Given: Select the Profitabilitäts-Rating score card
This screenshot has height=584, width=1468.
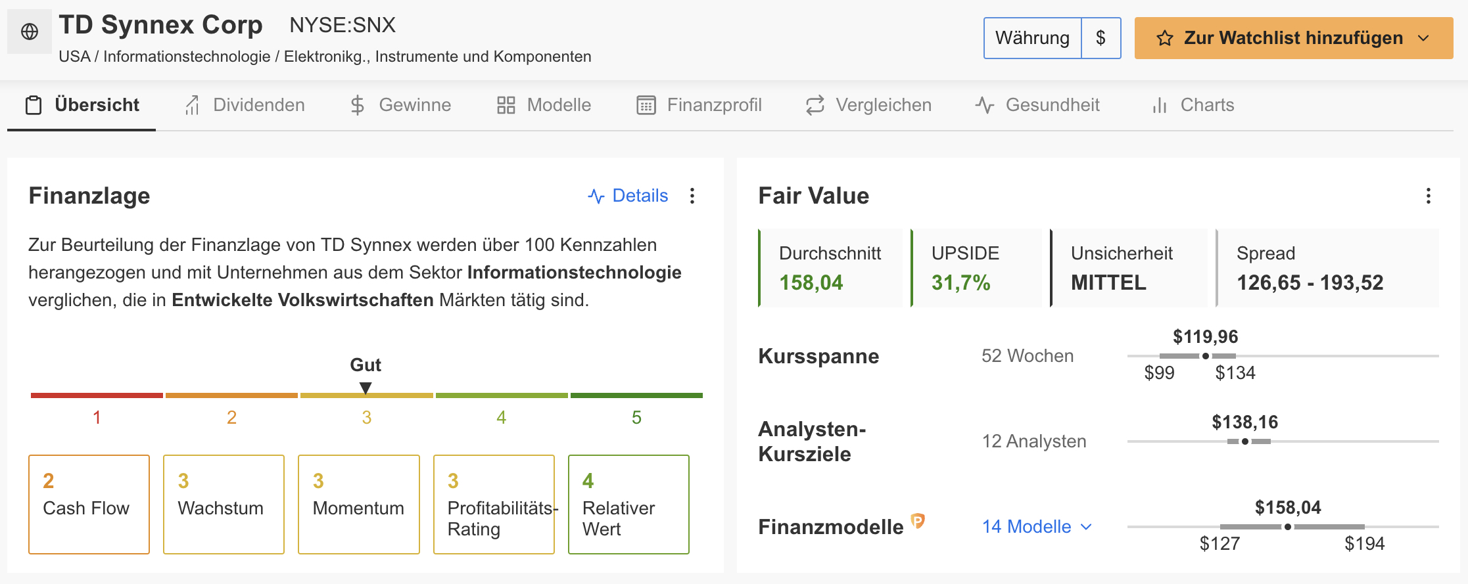Looking at the screenshot, I should click(494, 505).
